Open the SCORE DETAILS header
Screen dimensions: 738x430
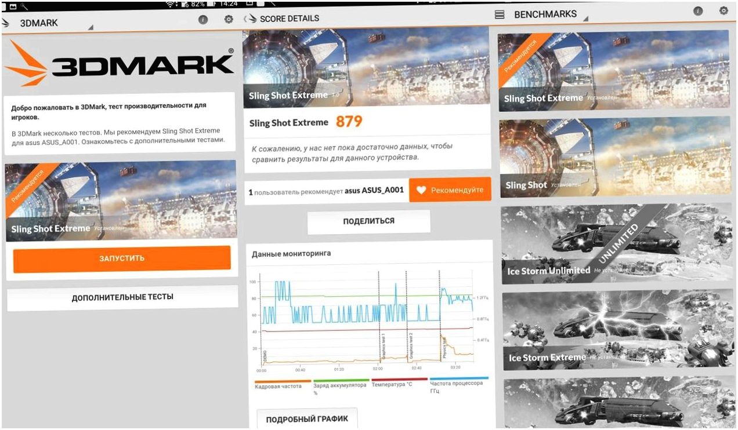[290, 19]
